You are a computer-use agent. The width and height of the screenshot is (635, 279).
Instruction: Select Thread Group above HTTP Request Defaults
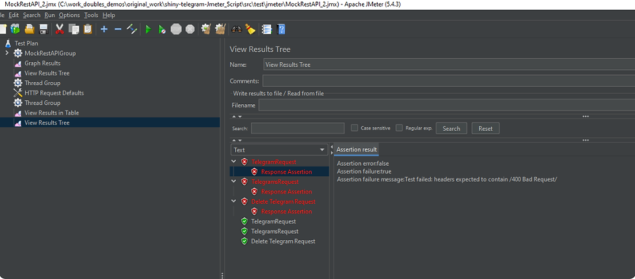tap(42, 83)
